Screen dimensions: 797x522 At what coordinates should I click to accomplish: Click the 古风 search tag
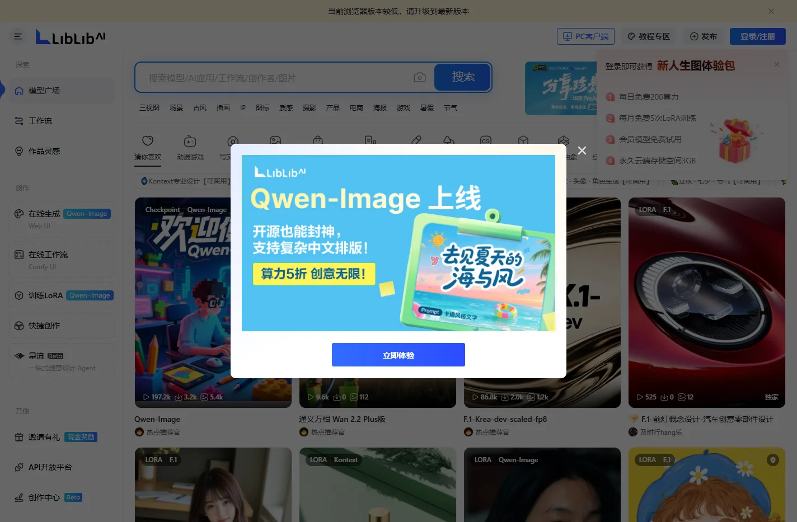click(x=200, y=108)
